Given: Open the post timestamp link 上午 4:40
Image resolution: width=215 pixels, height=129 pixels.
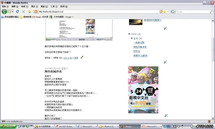Looking at the screenshot, I should pyautogui.click(x=68, y=58).
